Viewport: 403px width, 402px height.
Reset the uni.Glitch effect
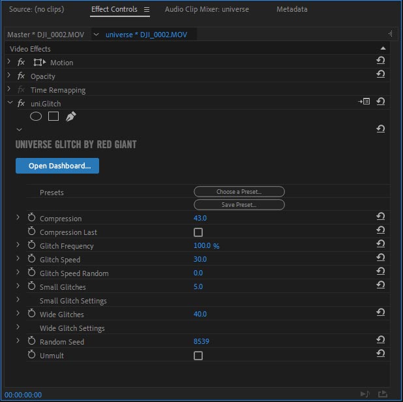click(x=380, y=102)
